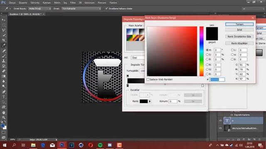266x149 pixels.
Task: Open the Pencere menu
Action: click(x=102, y=3)
